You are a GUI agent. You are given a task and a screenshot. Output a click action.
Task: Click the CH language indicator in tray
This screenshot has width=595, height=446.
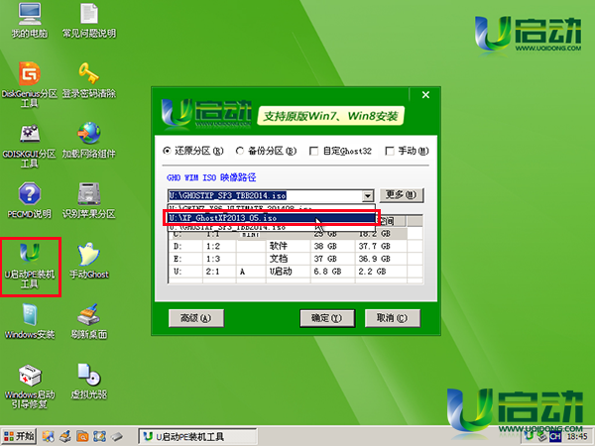click(555, 436)
